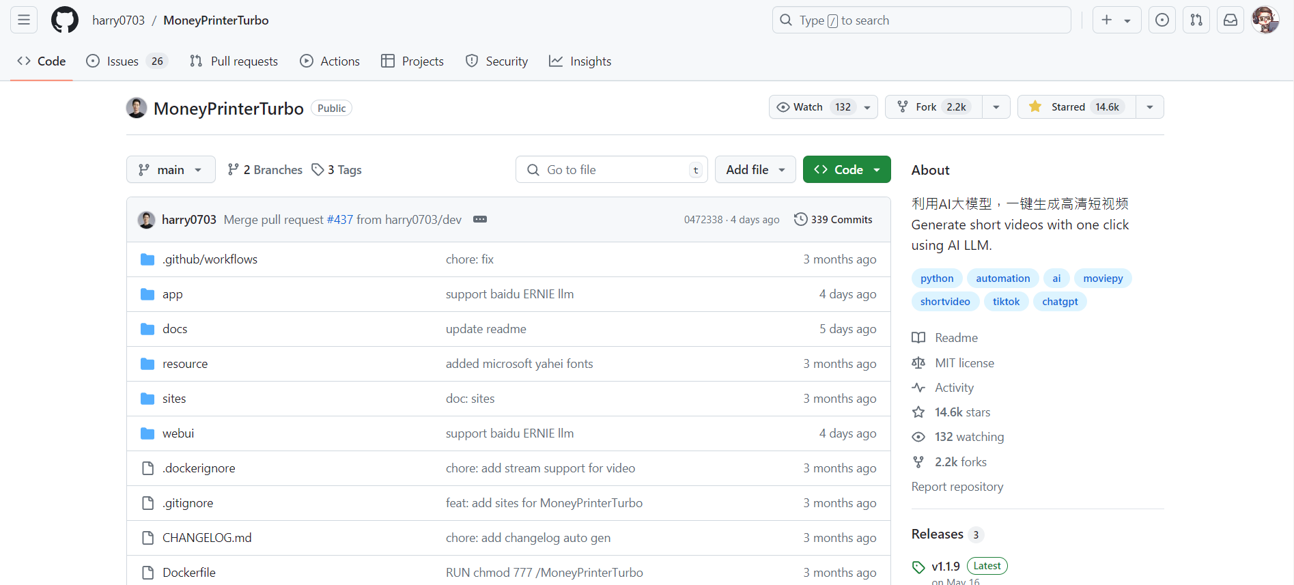Open the hamburger navigation menu

coord(24,20)
